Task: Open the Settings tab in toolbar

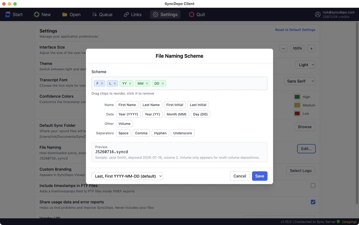Action: pyautogui.click(x=165, y=15)
